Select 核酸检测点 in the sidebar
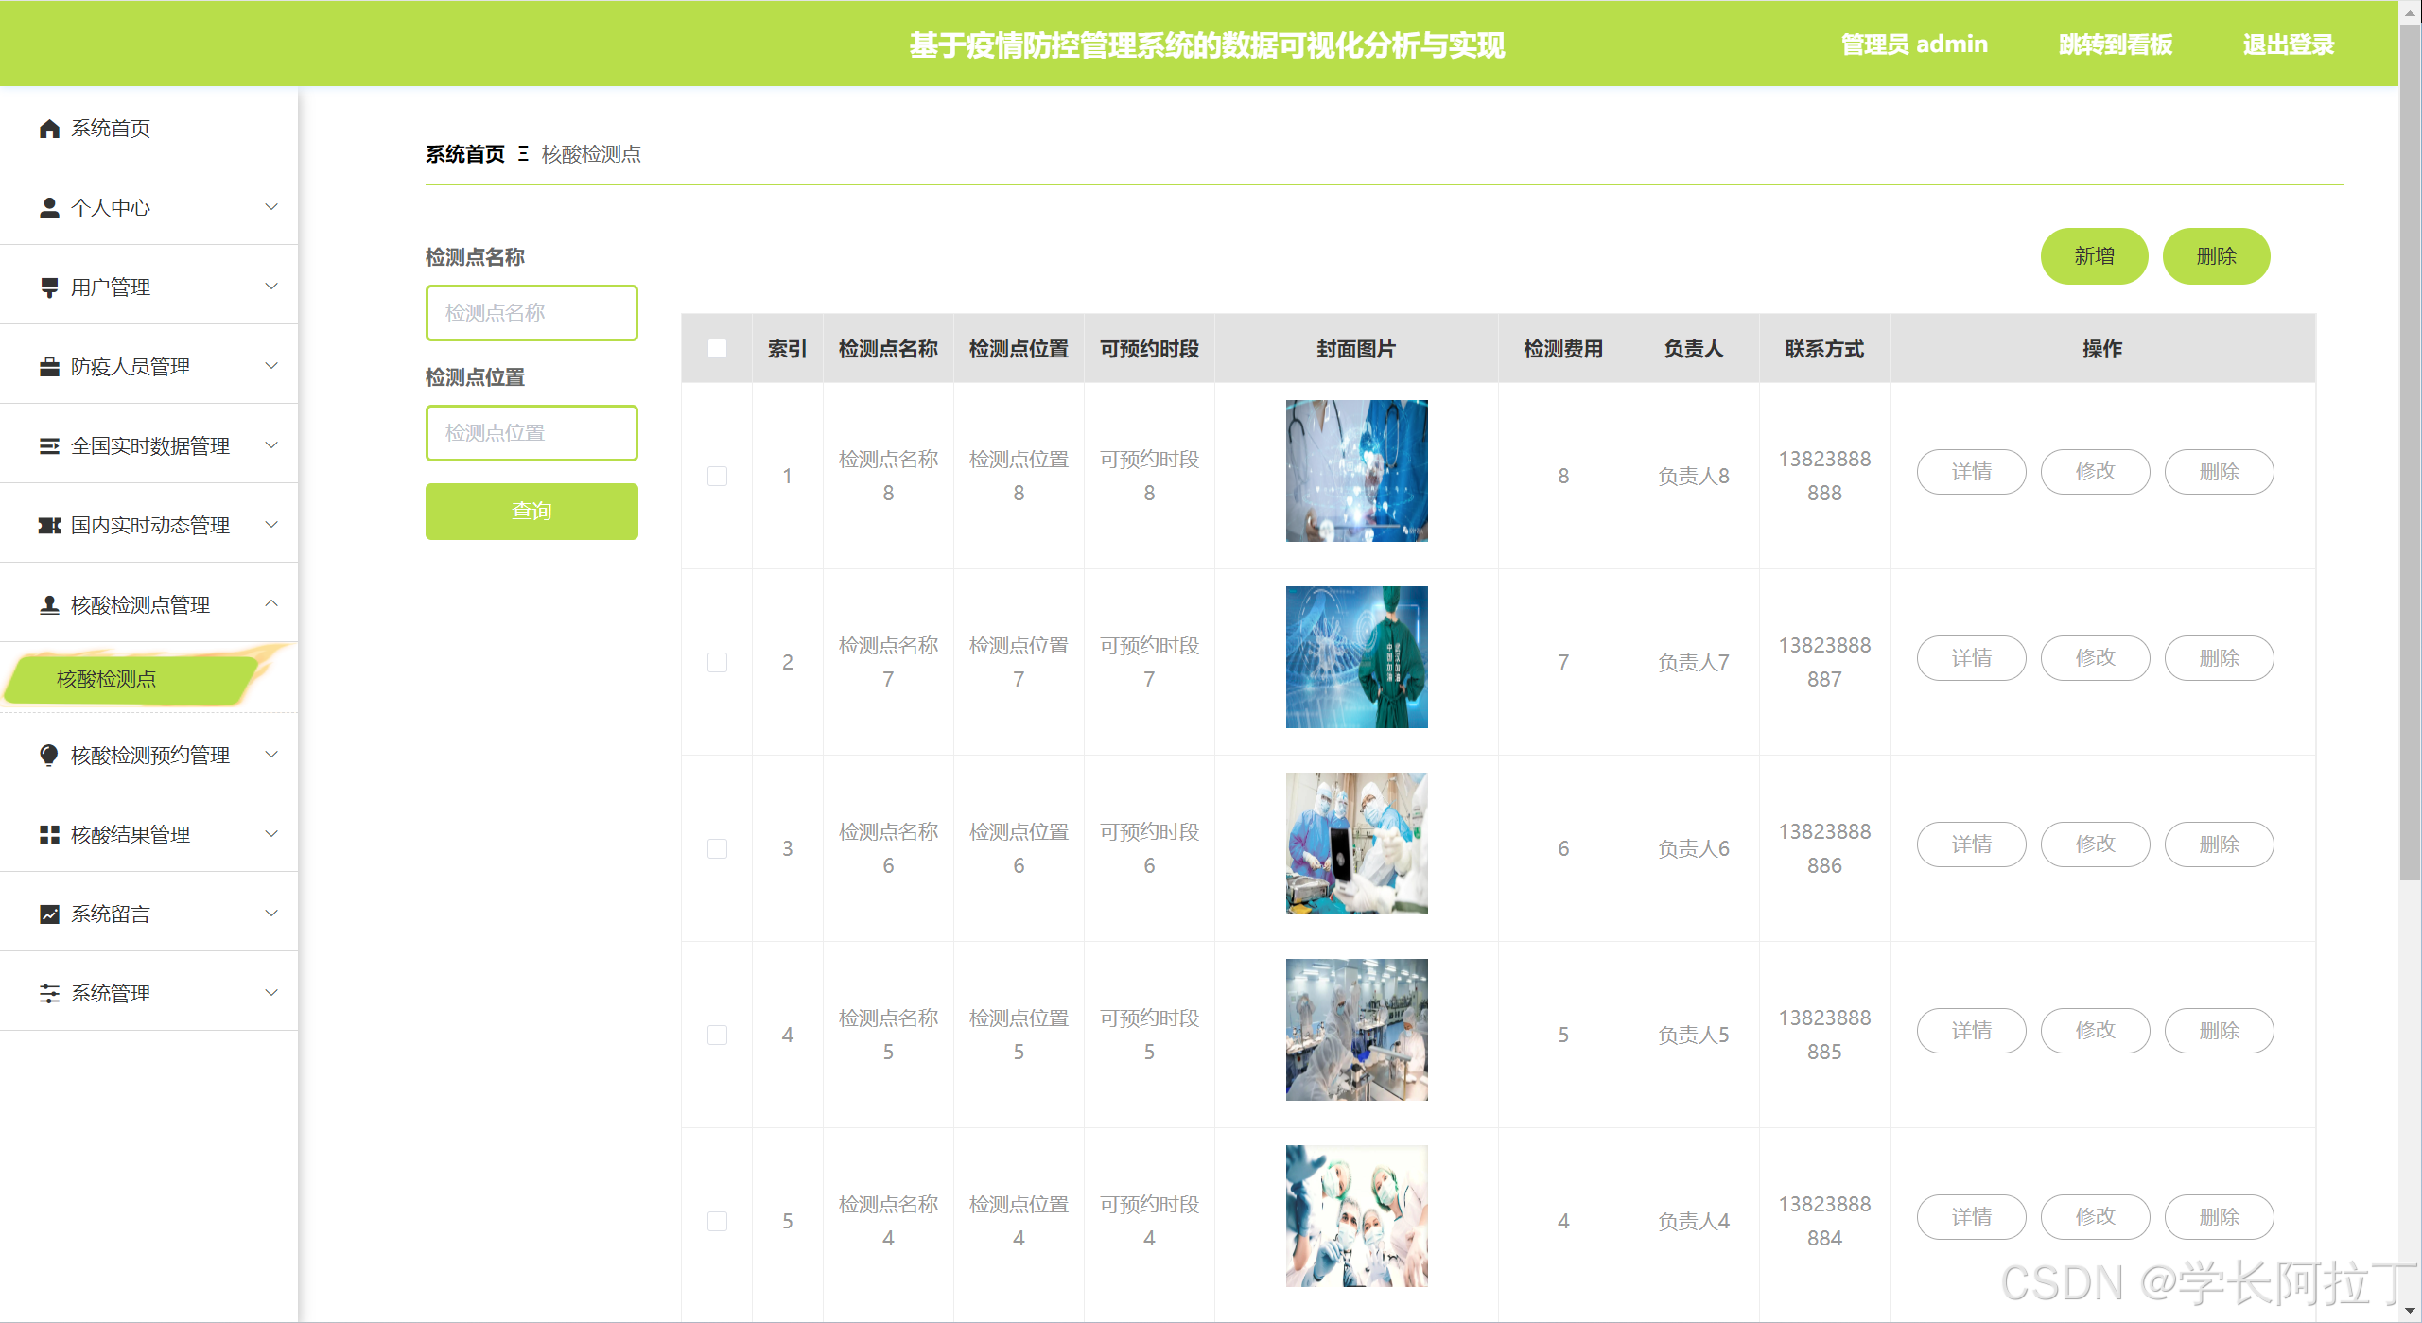2422x1323 pixels. pos(106,678)
